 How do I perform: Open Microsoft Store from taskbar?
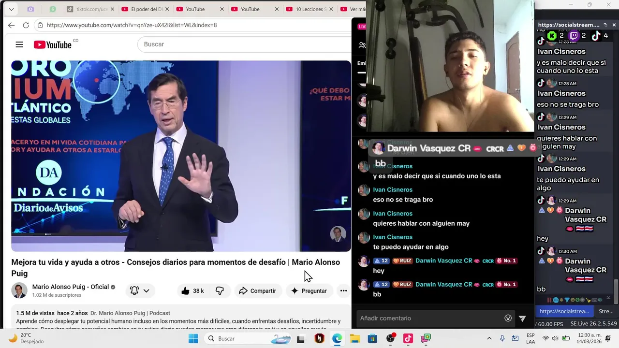pos(372,338)
